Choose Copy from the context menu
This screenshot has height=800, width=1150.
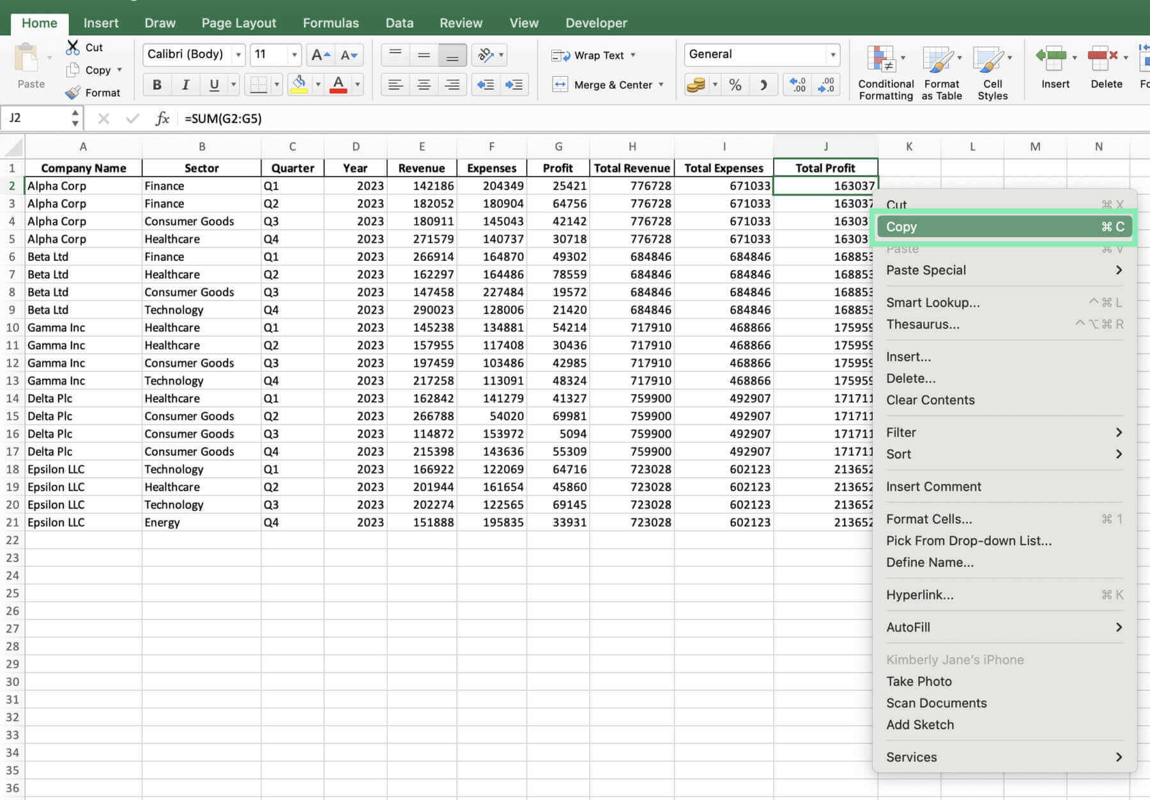pos(1004,227)
